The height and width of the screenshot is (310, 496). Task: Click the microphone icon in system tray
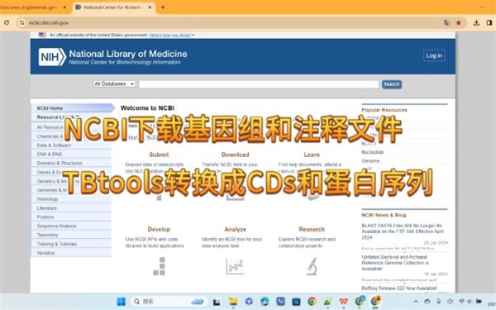click(439, 302)
